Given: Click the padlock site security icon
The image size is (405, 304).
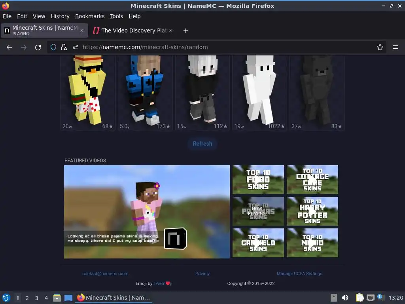Looking at the screenshot, I should point(64,47).
